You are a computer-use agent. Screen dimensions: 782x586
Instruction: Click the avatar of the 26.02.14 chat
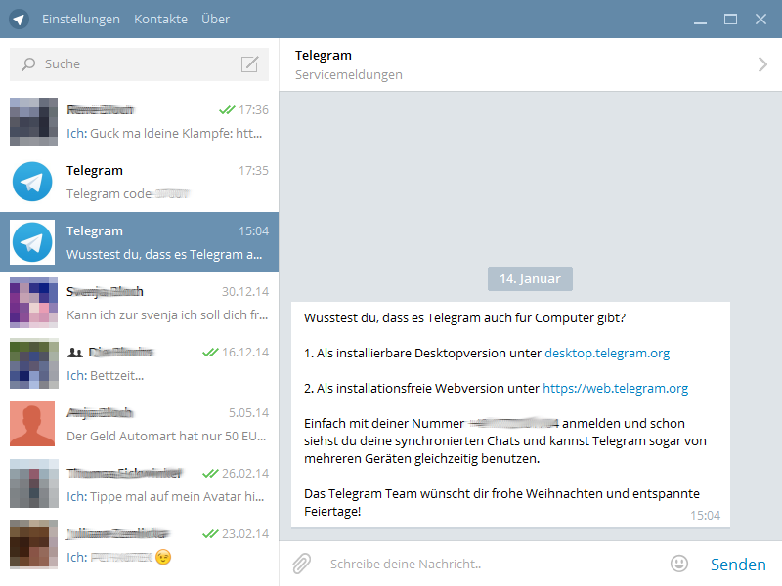33,483
